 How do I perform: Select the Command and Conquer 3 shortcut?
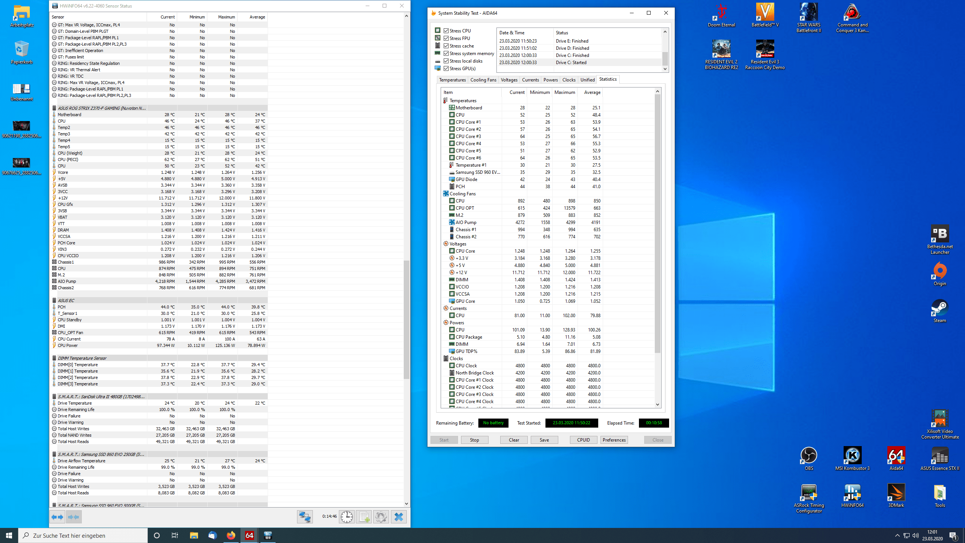coord(852,18)
